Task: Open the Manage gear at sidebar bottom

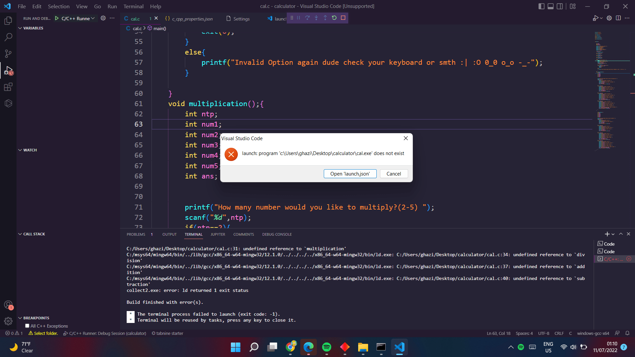Action: [x=8, y=321]
